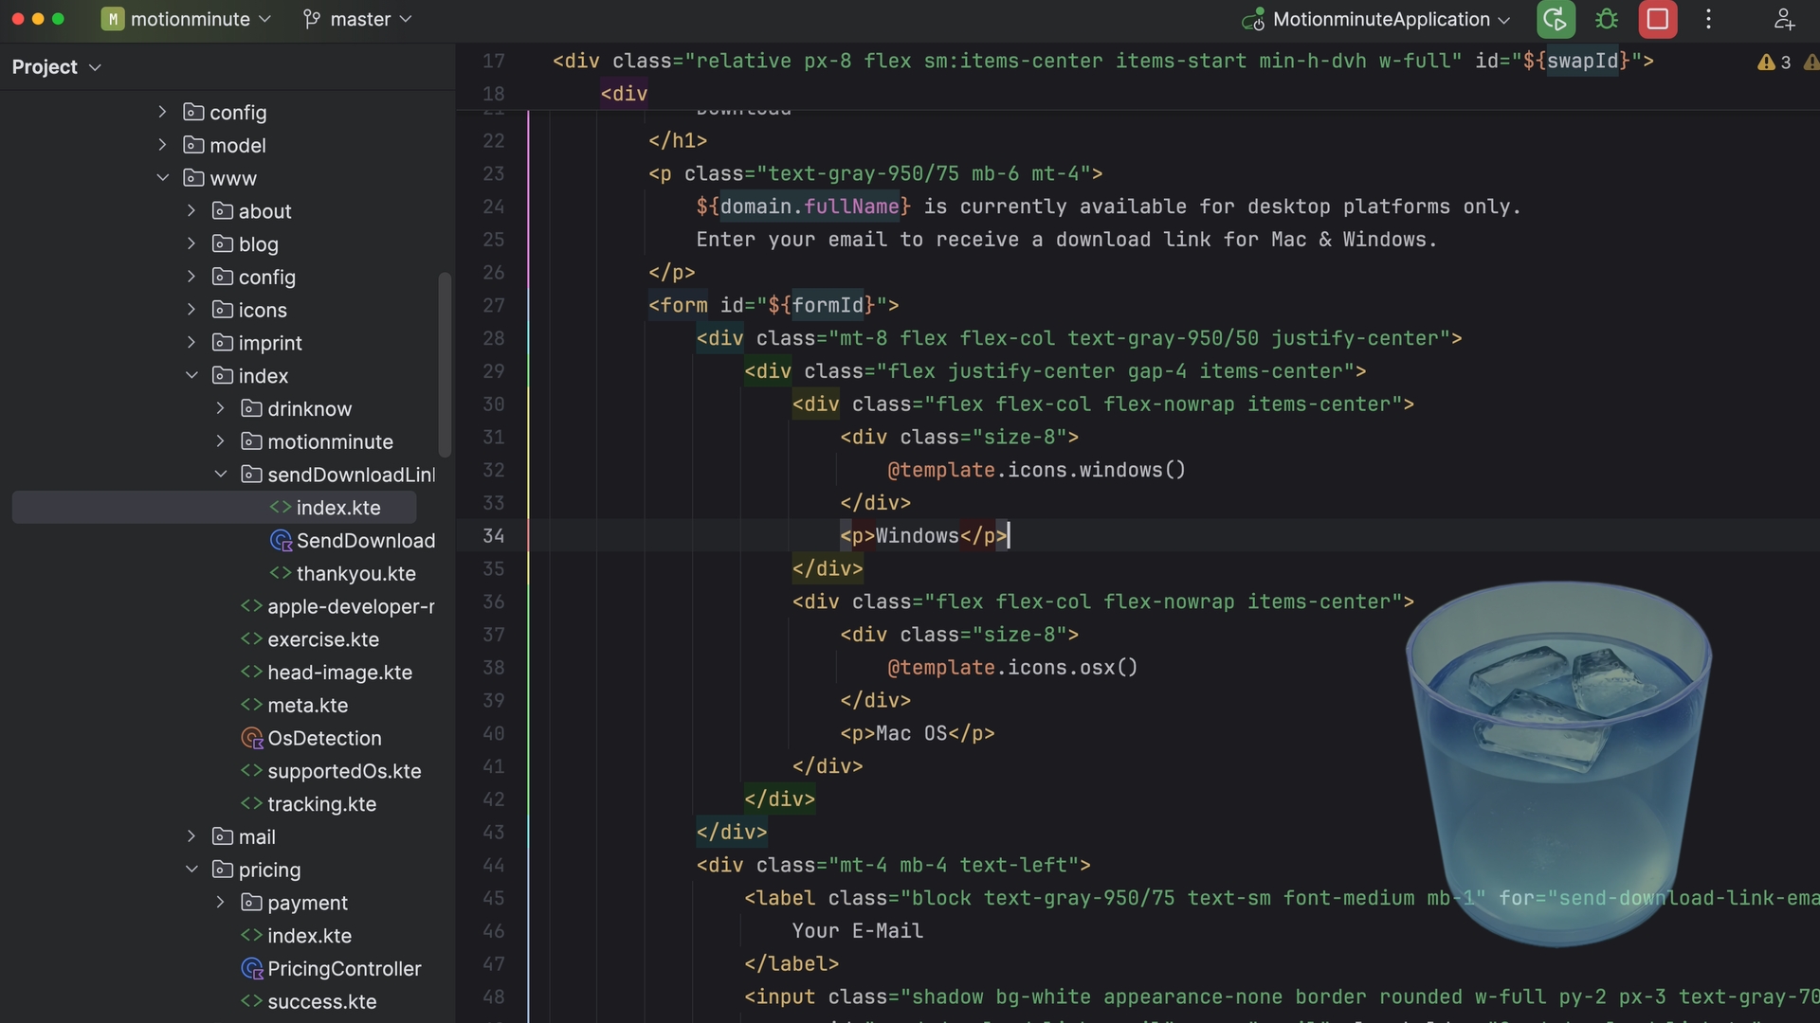
Task: Click line number 44 in gutter
Action: pyautogui.click(x=494, y=866)
